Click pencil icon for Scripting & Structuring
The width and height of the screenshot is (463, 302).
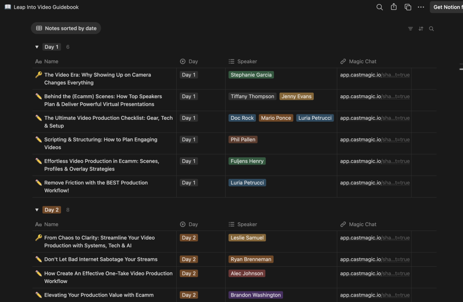[38, 139]
